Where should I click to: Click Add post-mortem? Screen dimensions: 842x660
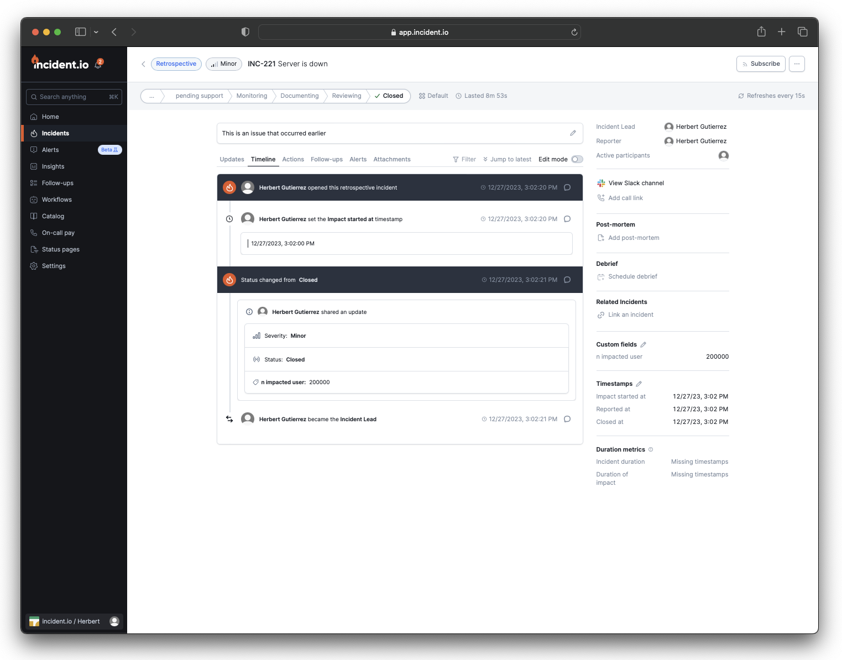pyautogui.click(x=628, y=238)
